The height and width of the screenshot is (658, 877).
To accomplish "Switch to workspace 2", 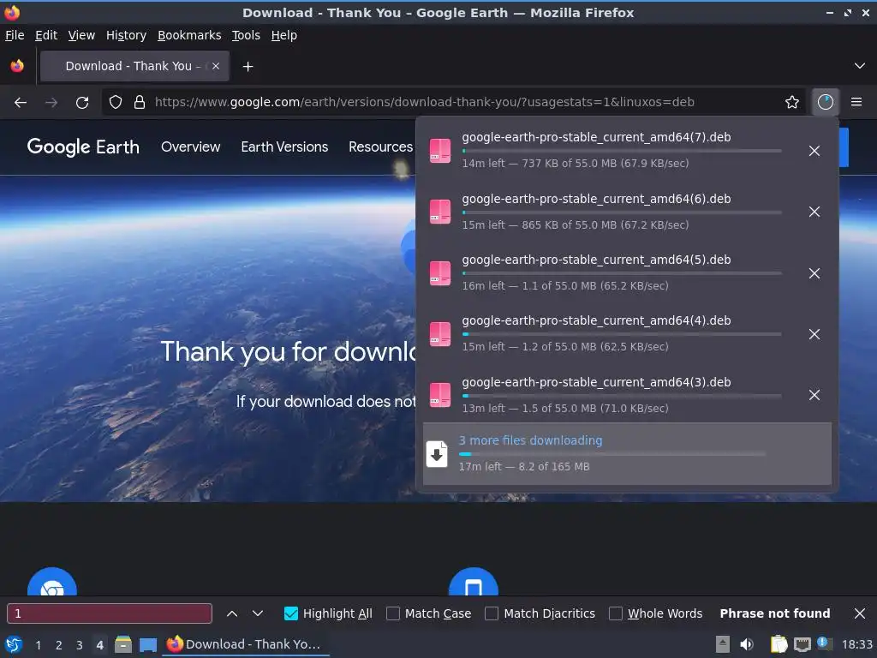I will 59,645.
